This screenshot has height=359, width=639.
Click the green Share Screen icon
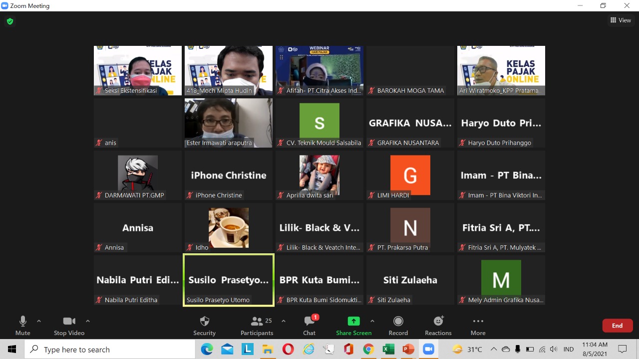353,321
